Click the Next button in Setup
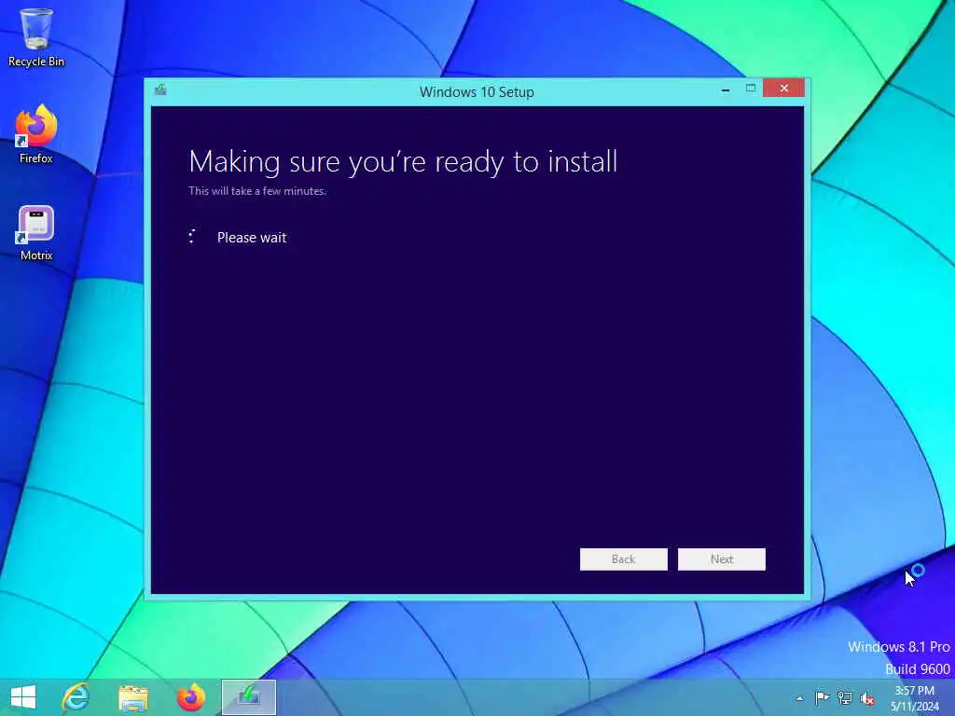Screen dimensions: 955x716 click(722, 559)
